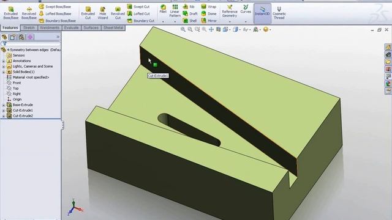Start the Extruded Cut tool
Image resolution: width=392 pixels, height=220 pixels.
(x=88, y=13)
